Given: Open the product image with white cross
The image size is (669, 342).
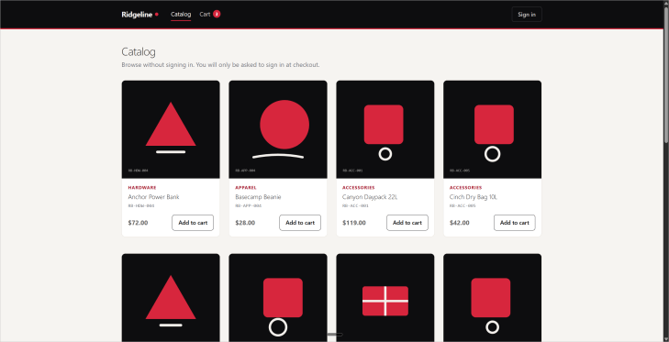Looking at the screenshot, I should pos(385,298).
